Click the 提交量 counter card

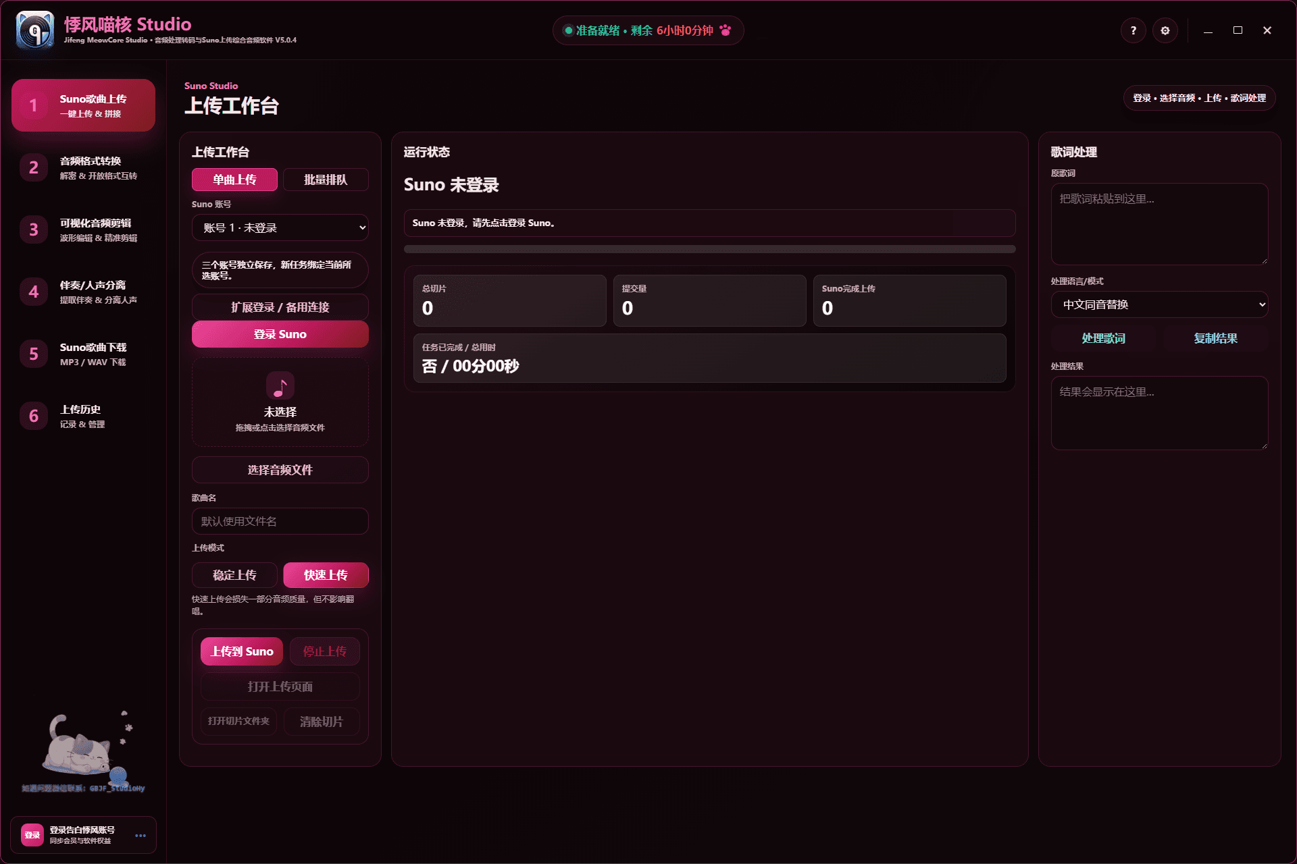709,300
